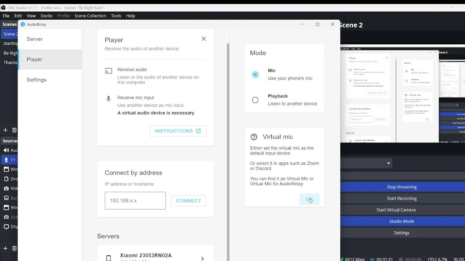Open the Docks menu in OBS
This screenshot has height=261, width=465.
(x=46, y=16)
